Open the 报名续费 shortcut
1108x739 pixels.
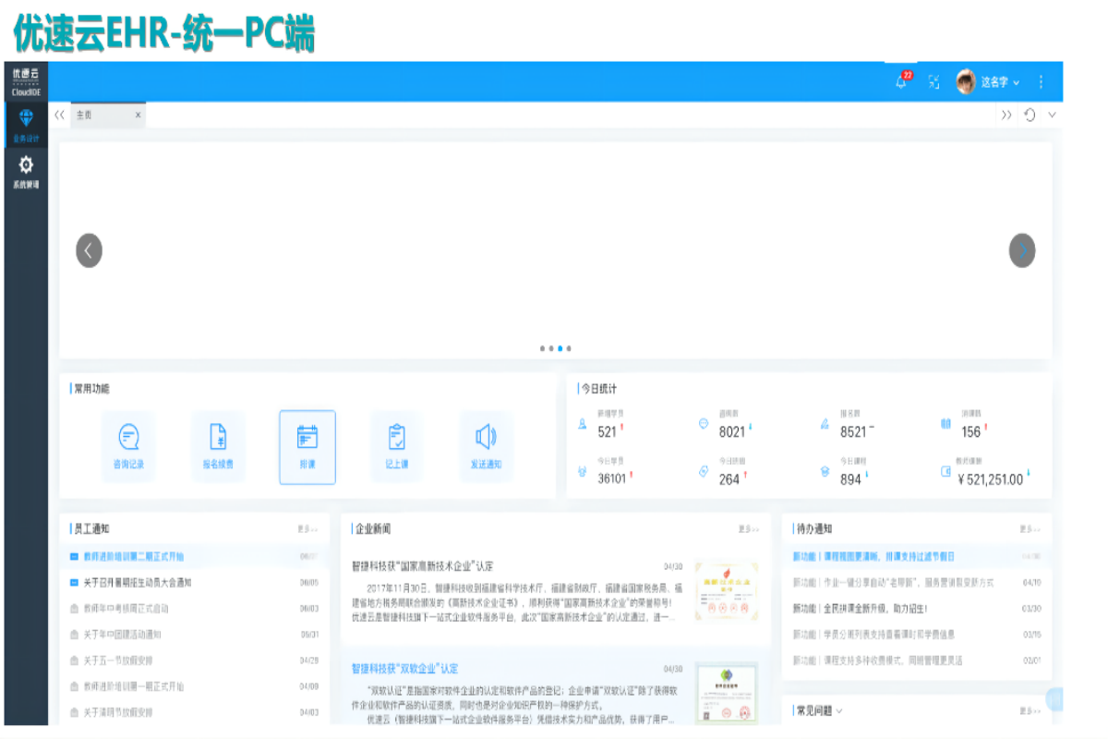(x=218, y=447)
